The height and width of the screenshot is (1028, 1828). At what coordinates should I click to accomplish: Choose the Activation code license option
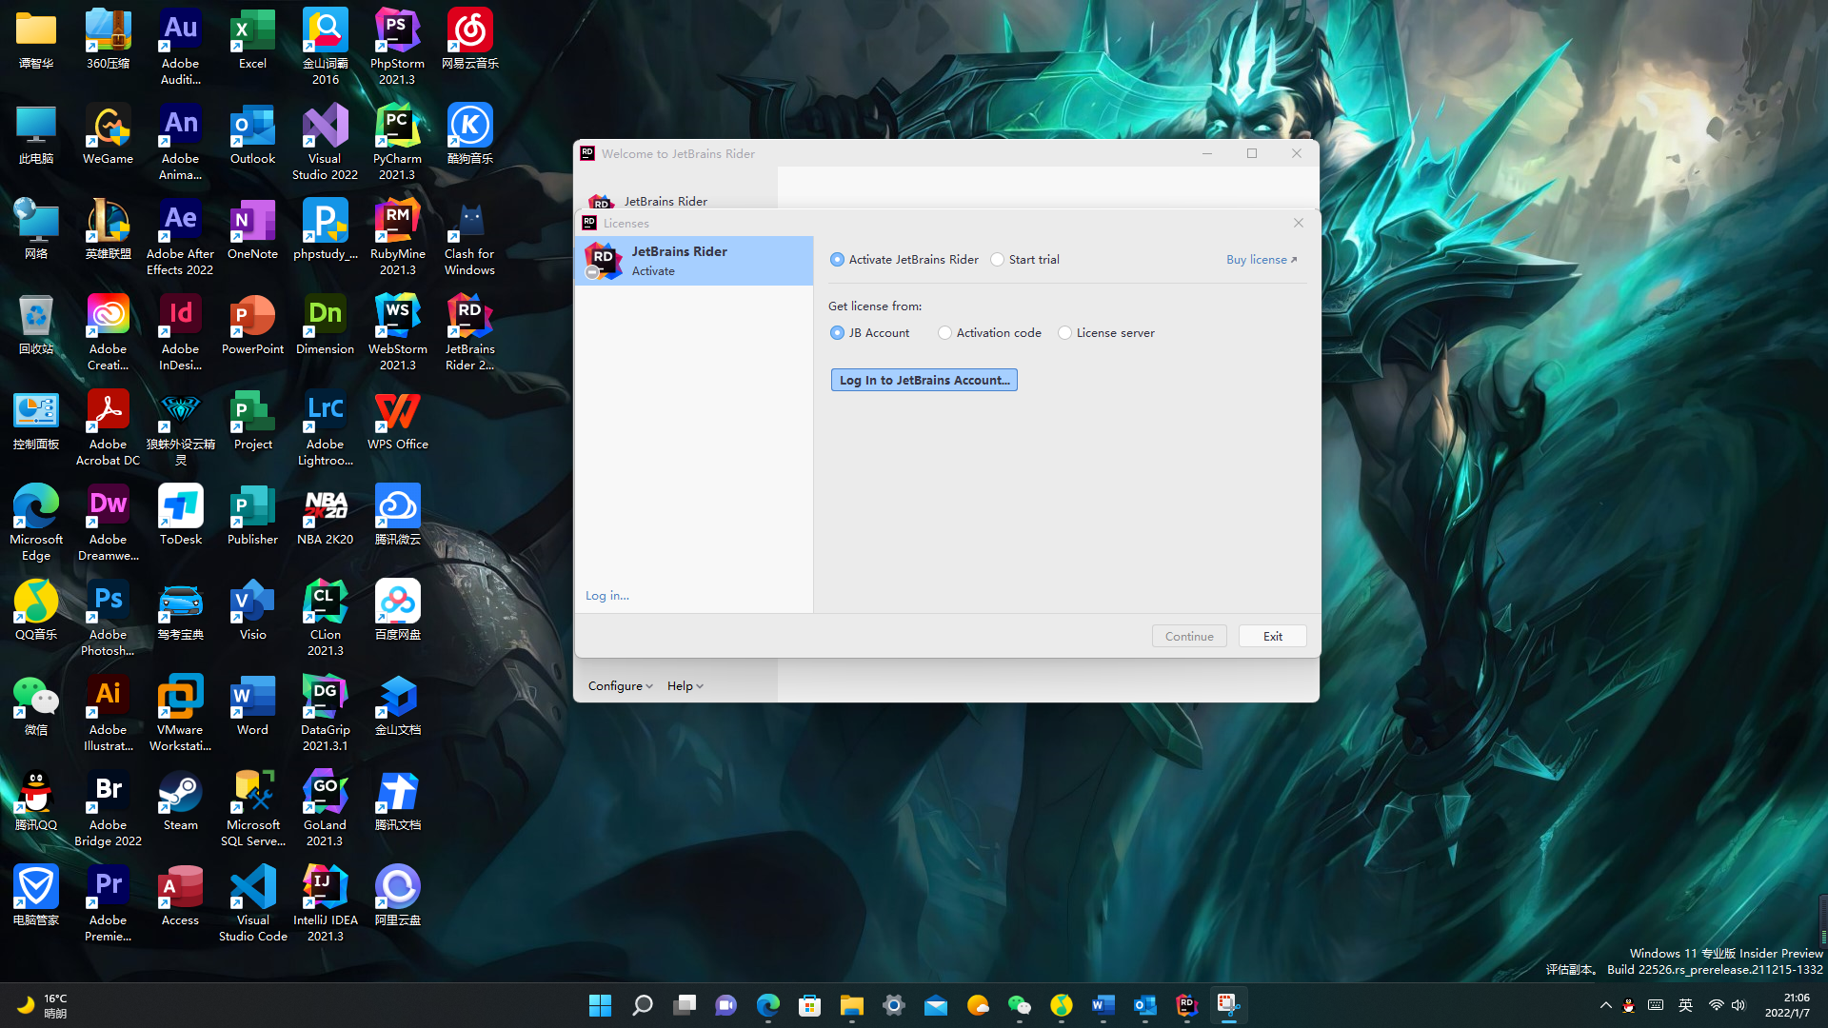[x=944, y=333]
